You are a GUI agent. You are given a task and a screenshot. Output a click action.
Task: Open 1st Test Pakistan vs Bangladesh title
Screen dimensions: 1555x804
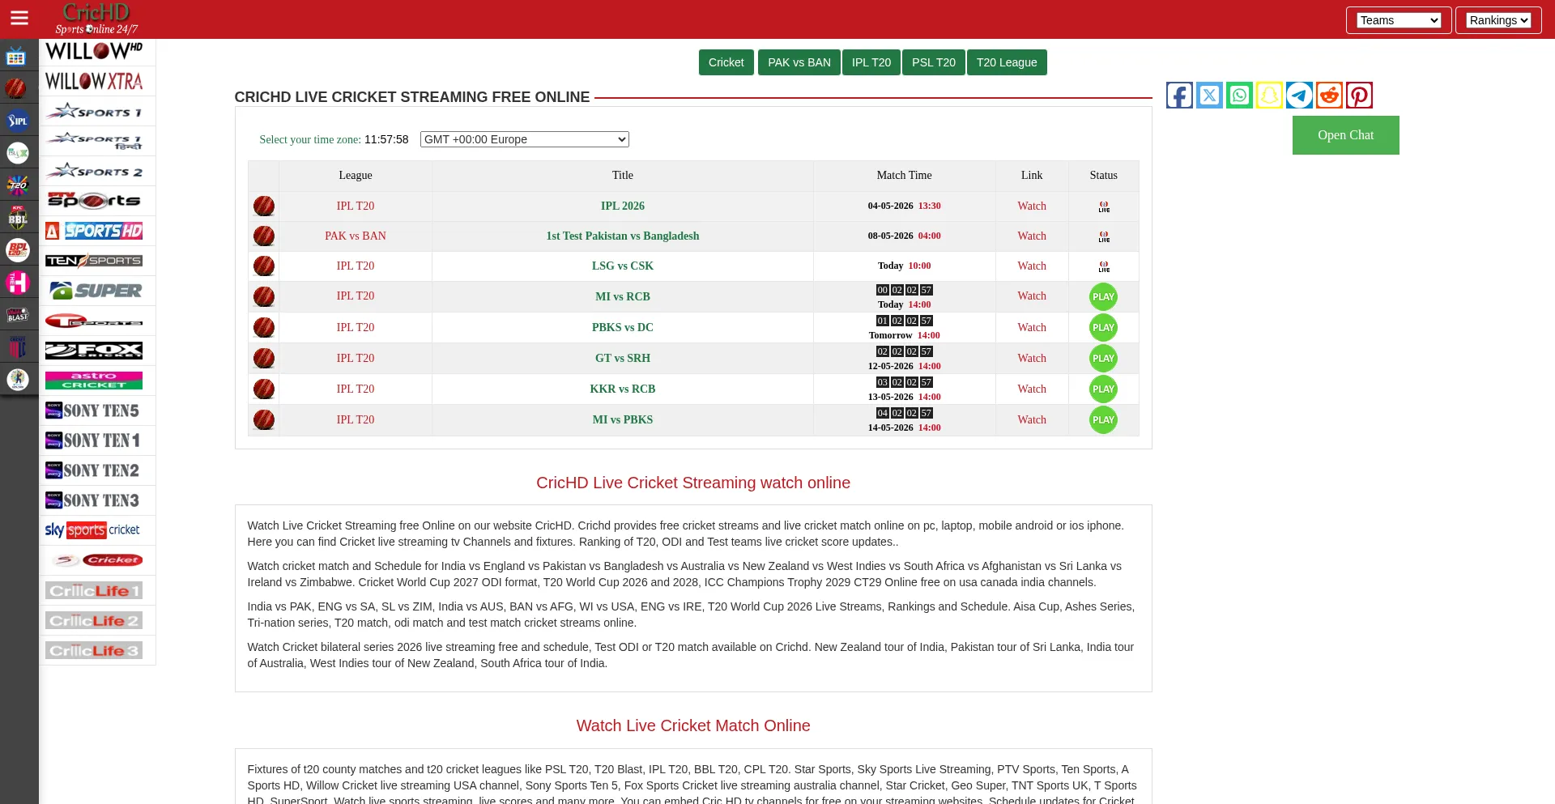(623, 236)
